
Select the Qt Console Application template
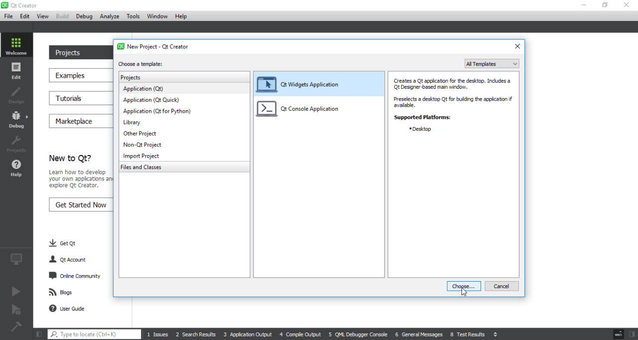[309, 108]
